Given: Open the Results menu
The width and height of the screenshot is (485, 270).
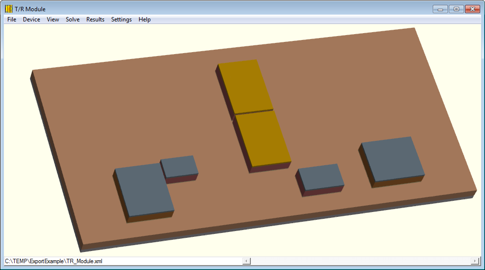Looking at the screenshot, I should coord(95,19).
